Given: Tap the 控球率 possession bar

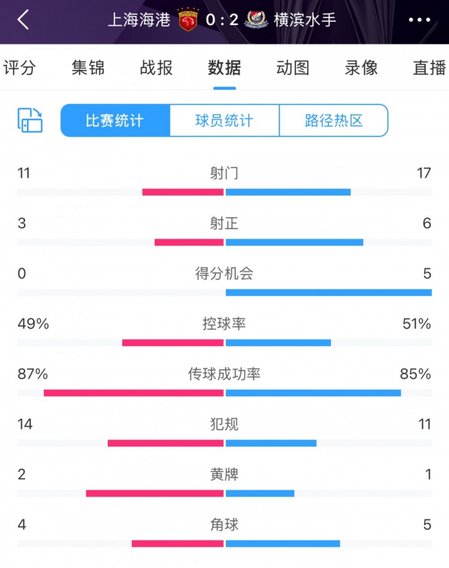Looking at the screenshot, I should pyautogui.click(x=224, y=343).
